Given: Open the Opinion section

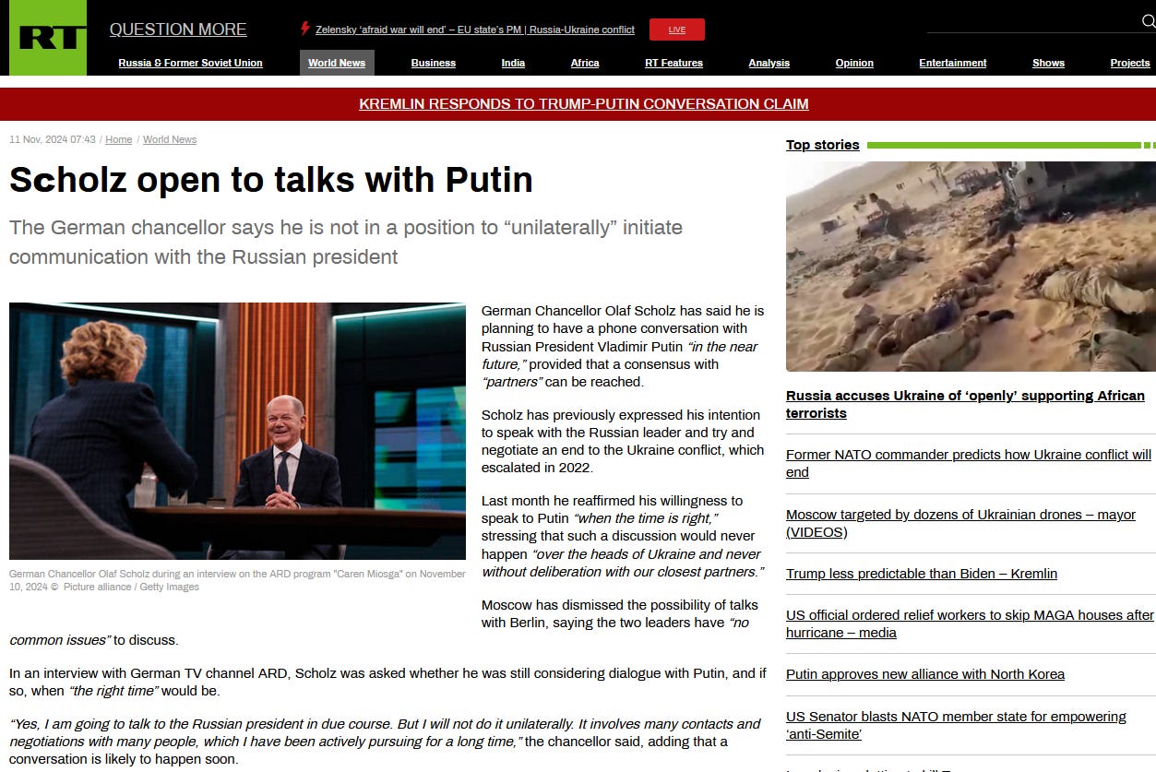Looking at the screenshot, I should point(854,63).
